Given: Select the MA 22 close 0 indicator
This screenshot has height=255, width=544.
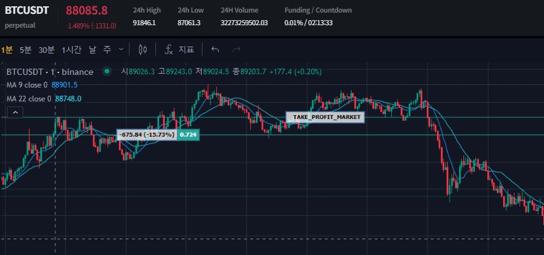Looking at the screenshot, I should [29, 99].
